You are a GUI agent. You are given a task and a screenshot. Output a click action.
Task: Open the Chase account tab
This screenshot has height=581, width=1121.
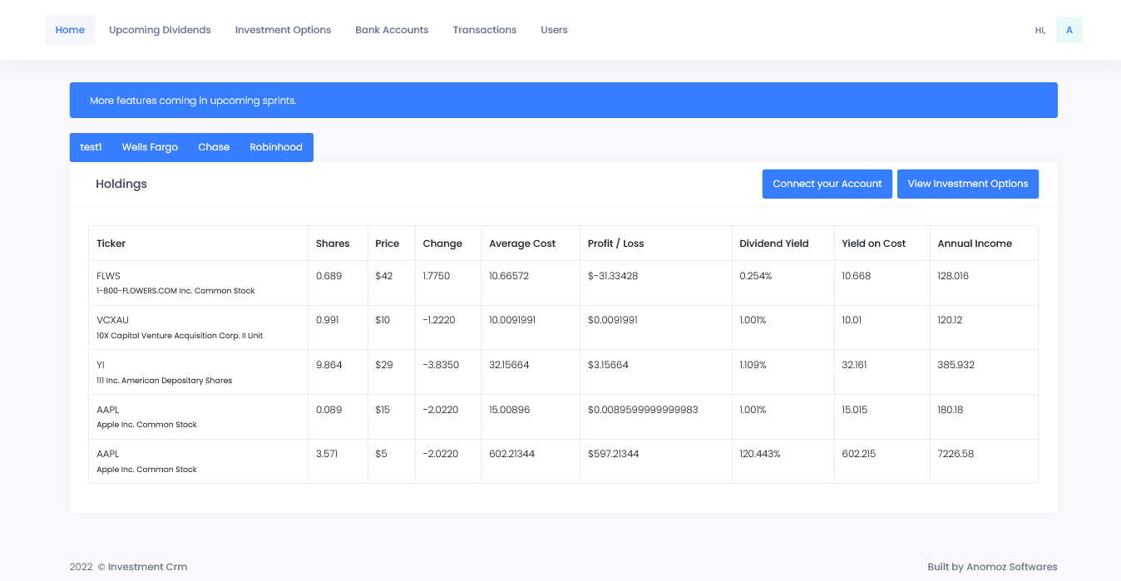click(214, 146)
